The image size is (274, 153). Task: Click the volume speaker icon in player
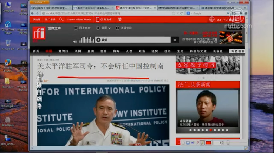coord(75,41)
